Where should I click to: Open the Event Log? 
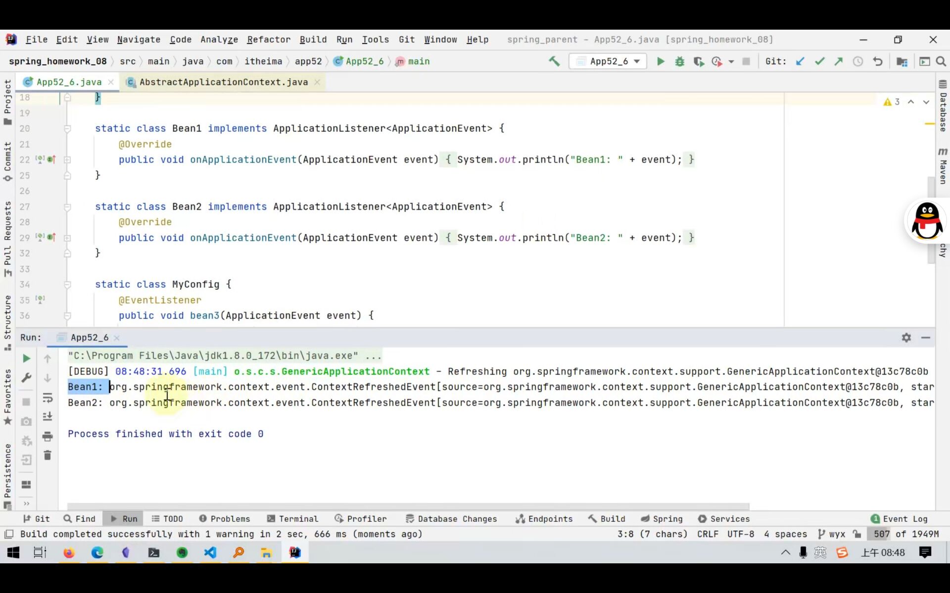[900, 519]
